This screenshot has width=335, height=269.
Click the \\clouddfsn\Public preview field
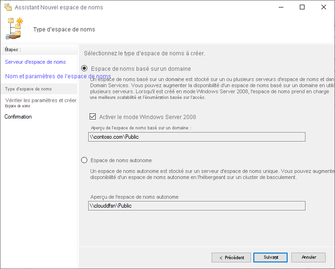197,206
